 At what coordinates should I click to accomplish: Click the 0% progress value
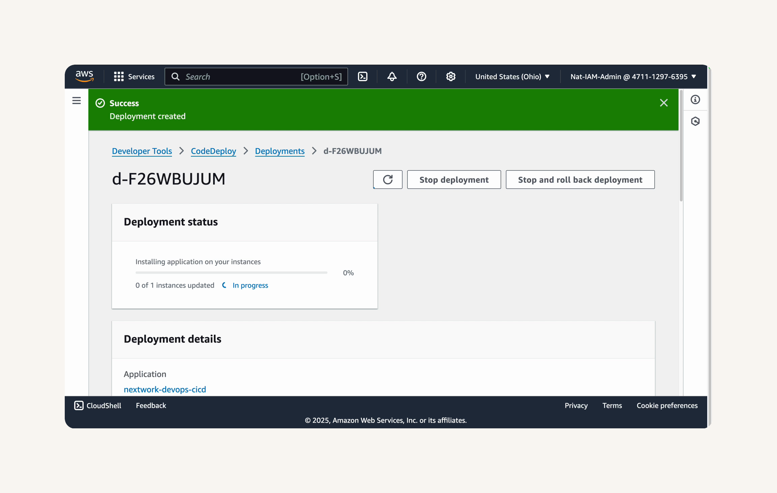point(348,273)
